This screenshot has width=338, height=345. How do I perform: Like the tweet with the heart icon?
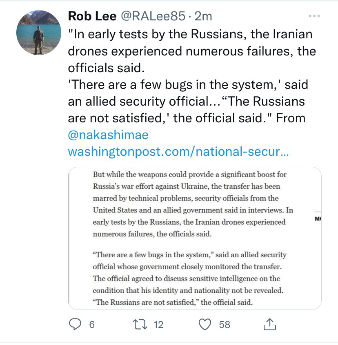tap(205, 324)
